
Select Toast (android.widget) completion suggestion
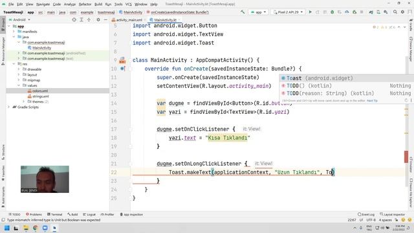(346, 78)
